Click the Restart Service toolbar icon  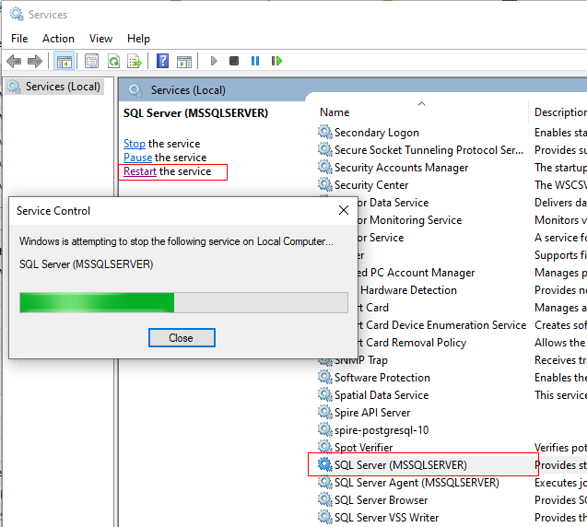coord(276,61)
